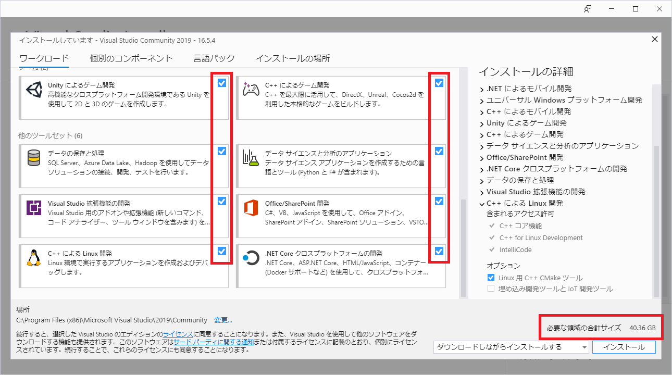The height and width of the screenshot is (375, 672).
Task: Click the Visual Studio extension development icon
Action: [34, 208]
